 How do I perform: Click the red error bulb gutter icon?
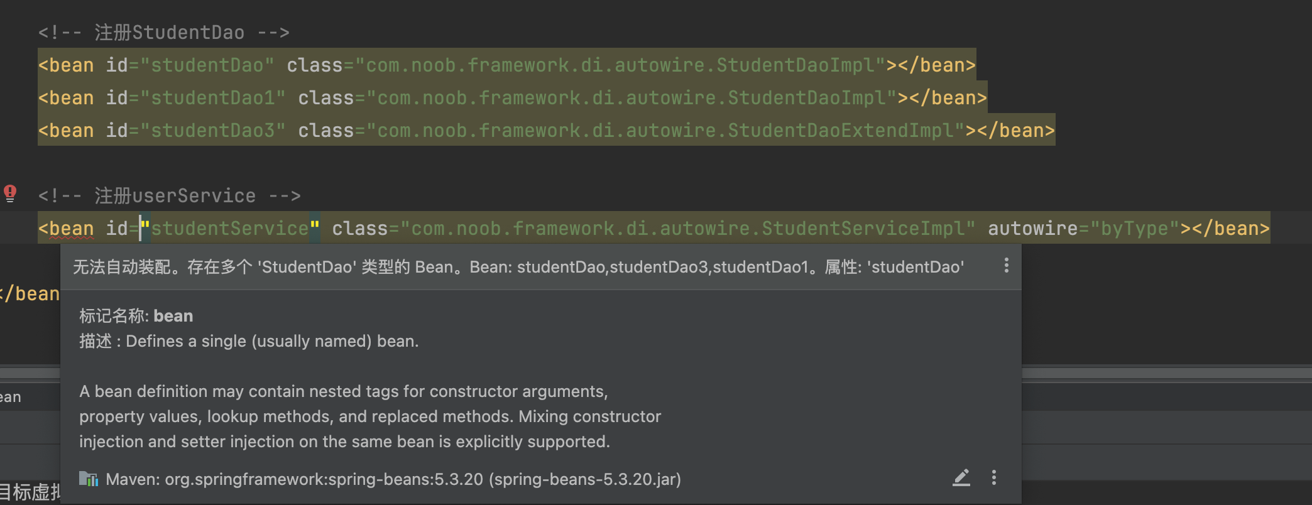(x=10, y=193)
